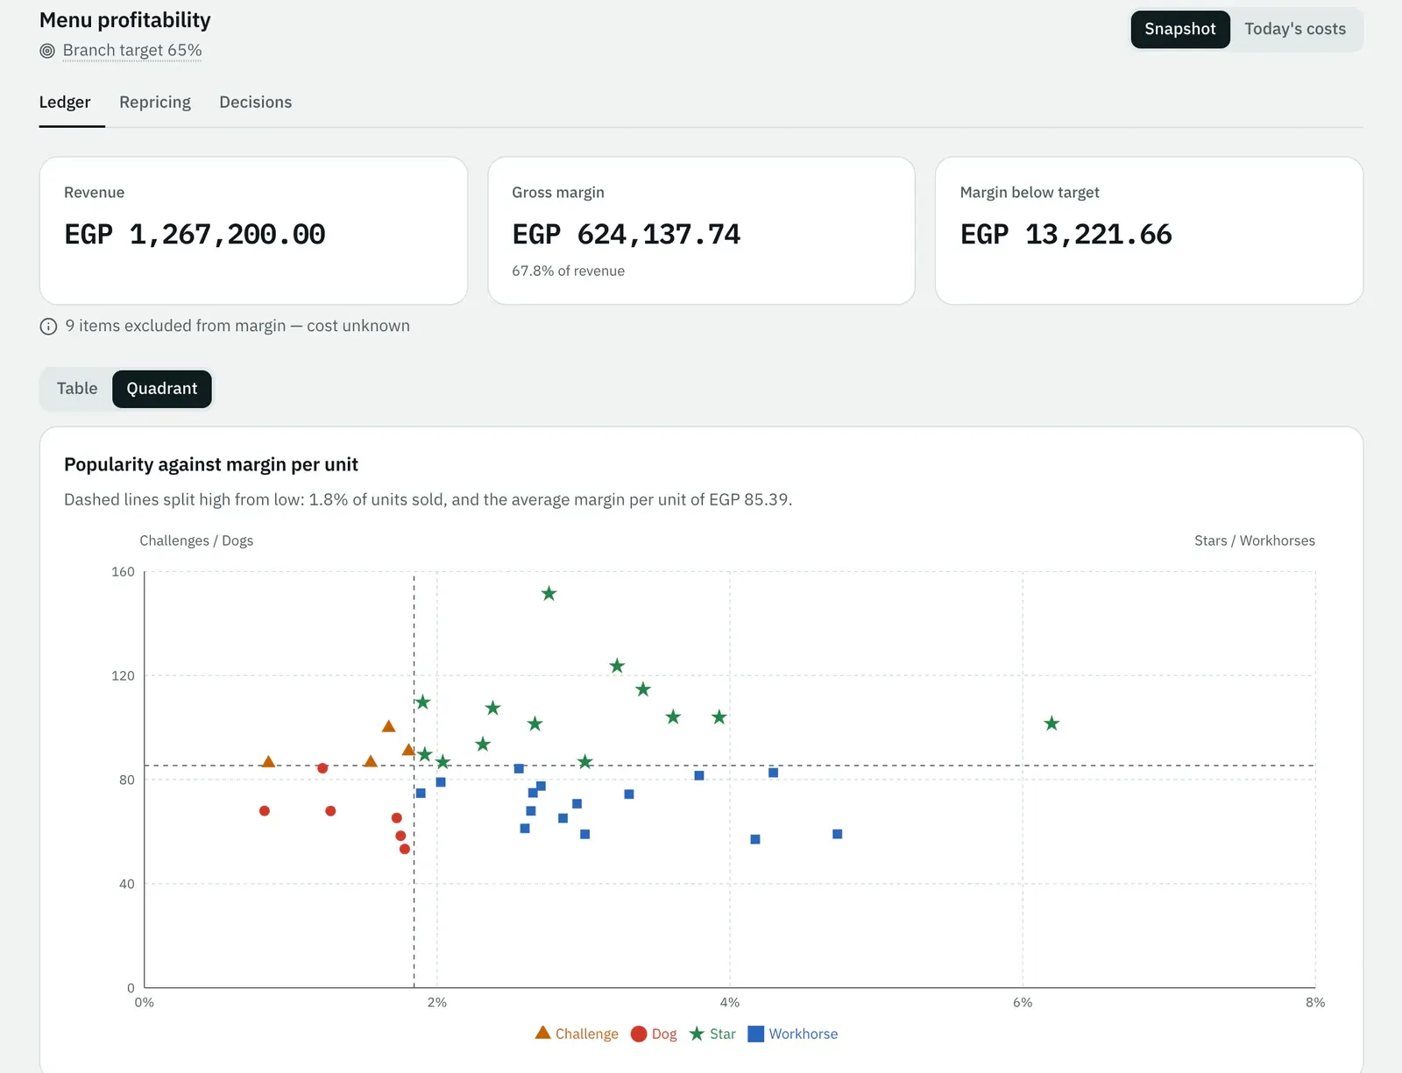1402x1073 pixels.
Task: Select the topmost star point near 150
Action: [549, 594]
